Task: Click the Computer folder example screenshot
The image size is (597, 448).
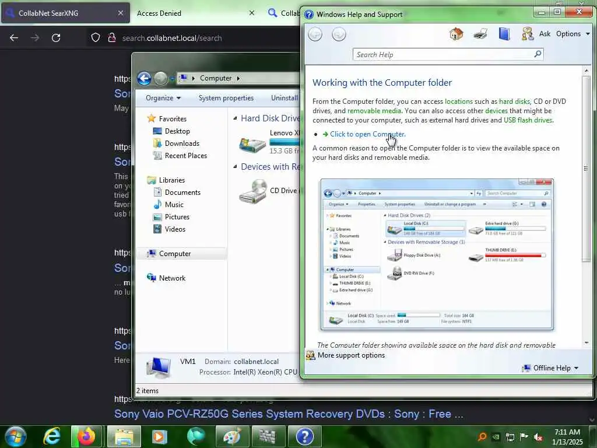Action: (437, 254)
